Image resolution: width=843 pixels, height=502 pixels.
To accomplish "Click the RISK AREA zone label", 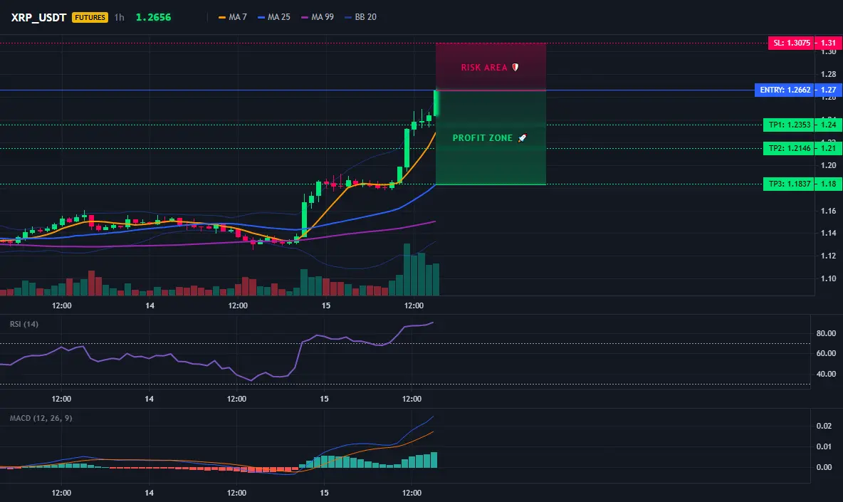I will pos(484,68).
